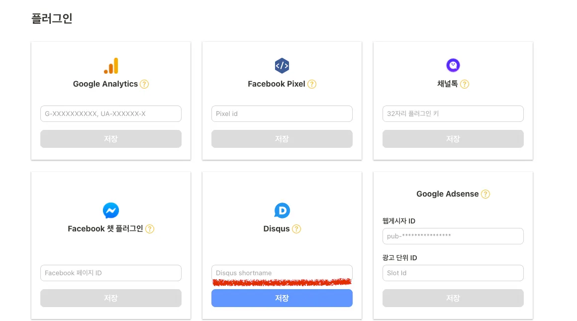Click the Disqus speech bubble icon
The width and height of the screenshot is (577, 321).
tap(282, 211)
